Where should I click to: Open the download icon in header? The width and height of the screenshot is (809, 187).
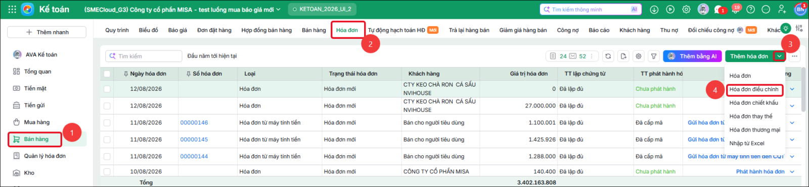click(654, 9)
